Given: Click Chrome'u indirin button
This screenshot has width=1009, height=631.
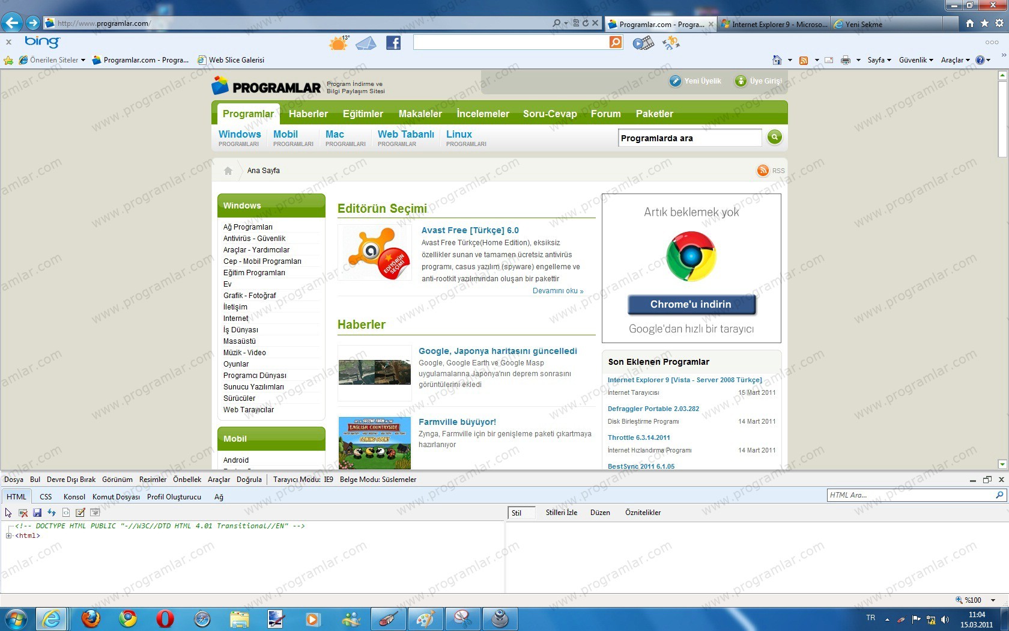Looking at the screenshot, I should [x=691, y=305].
